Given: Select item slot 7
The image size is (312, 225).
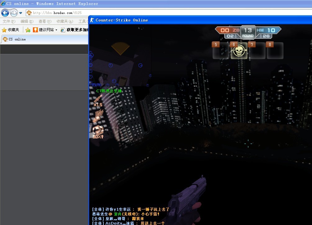Looking at the screenshot, I should (x=256, y=50).
